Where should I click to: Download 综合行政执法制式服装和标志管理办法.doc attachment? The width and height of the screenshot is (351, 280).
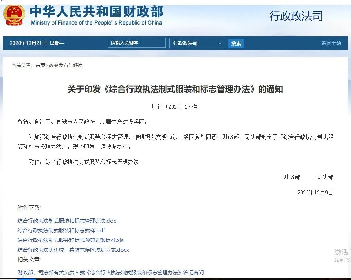67,221
